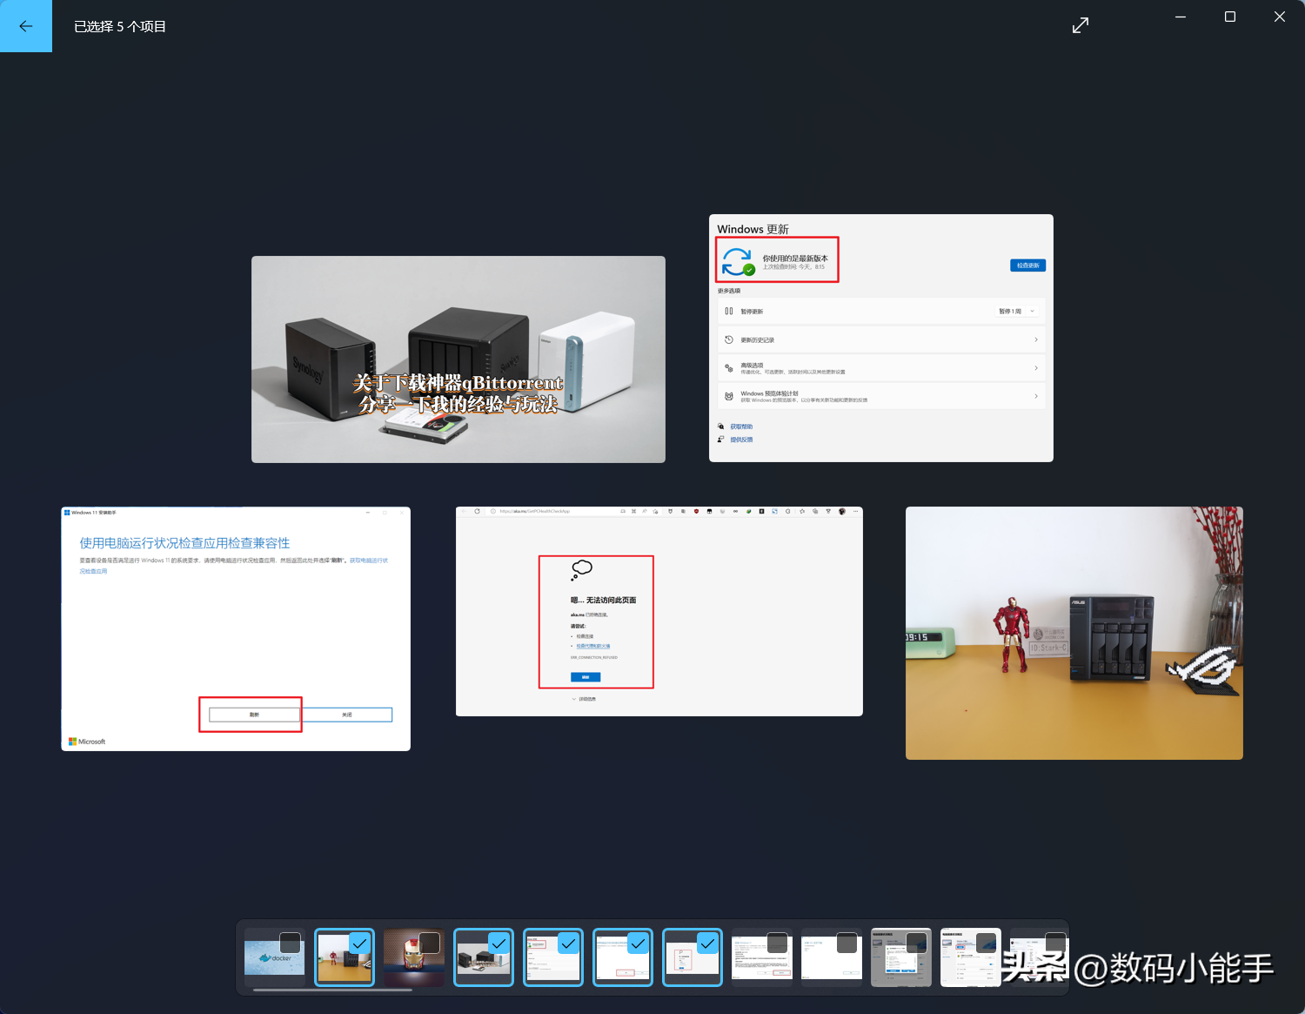This screenshot has width=1305, height=1014.
Task: Uncheck the browser error thumbnail checkbox in filmstrip
Action: point(707,943)
